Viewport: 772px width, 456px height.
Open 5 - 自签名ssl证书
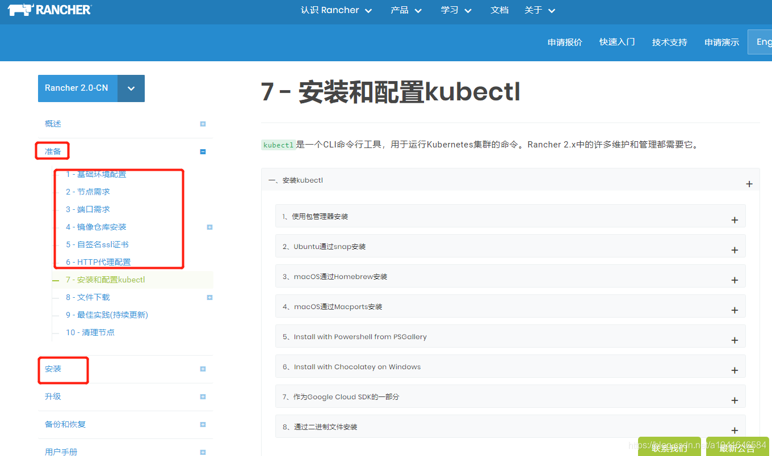coord(97,244)
